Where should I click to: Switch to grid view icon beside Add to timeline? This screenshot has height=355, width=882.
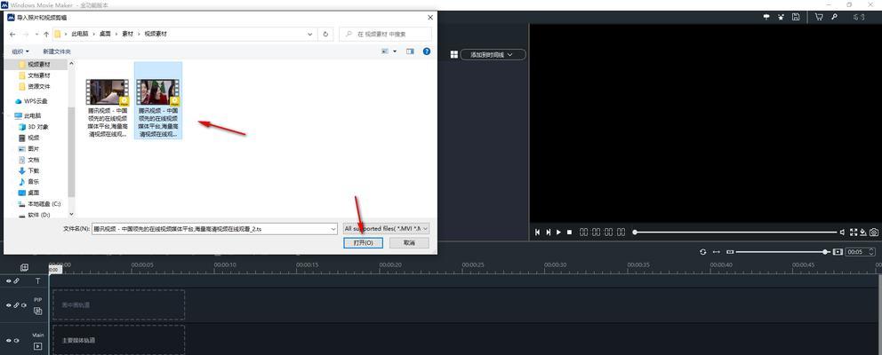pos(454,54)
